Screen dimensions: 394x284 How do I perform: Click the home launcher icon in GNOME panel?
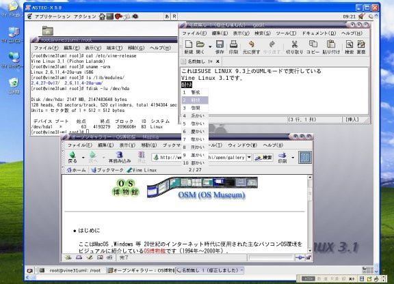102,16
